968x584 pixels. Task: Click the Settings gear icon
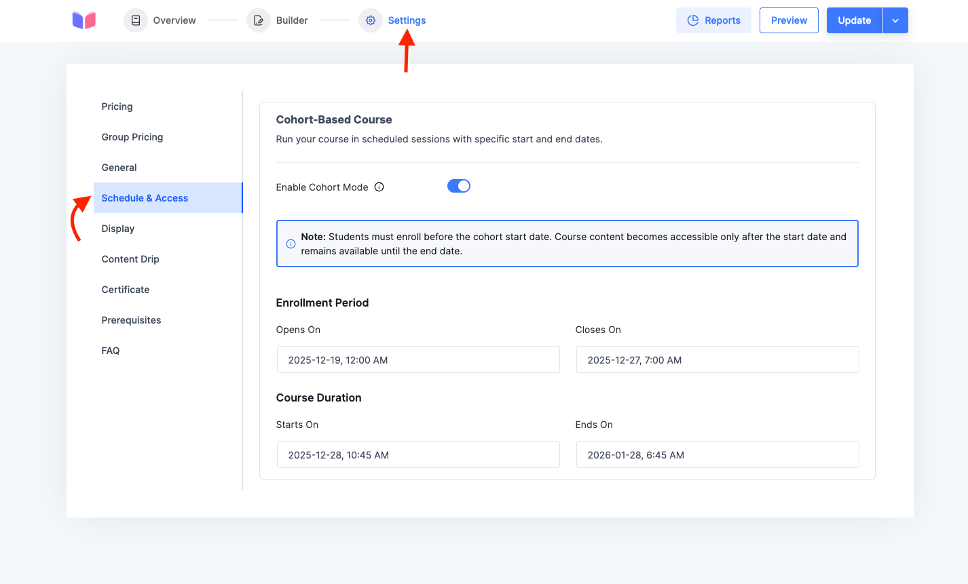371,20
